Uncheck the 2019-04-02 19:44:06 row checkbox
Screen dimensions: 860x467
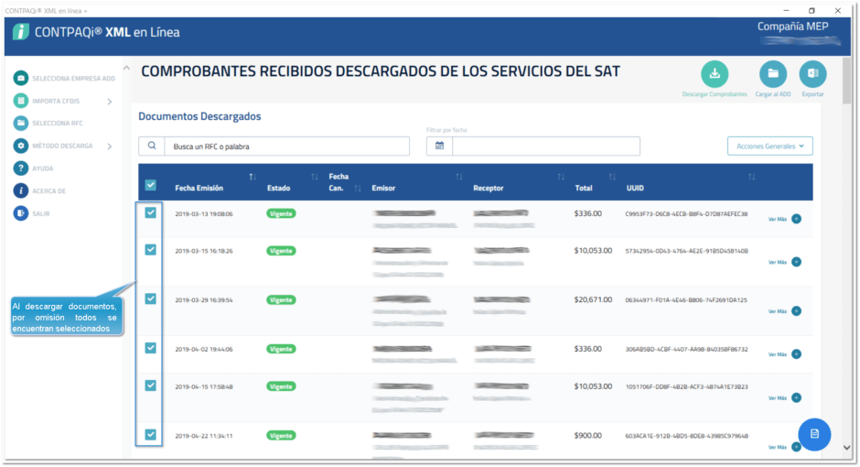[150, 348]
